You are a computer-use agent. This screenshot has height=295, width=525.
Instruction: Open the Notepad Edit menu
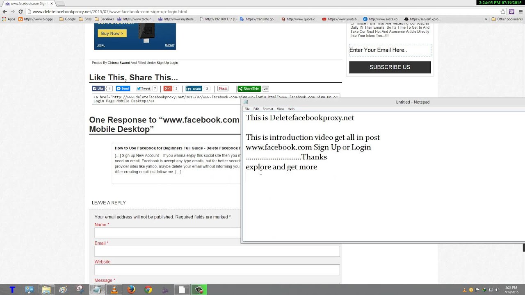(256, 109)
